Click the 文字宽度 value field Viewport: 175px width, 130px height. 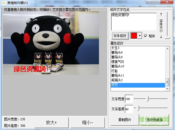coord(129,99)
